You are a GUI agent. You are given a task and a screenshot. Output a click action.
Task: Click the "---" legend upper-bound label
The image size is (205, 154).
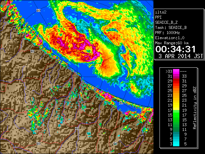(x=183, y=72)
